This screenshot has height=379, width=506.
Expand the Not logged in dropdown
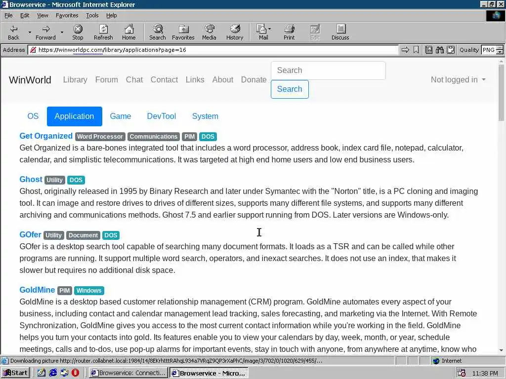(458, 79)
